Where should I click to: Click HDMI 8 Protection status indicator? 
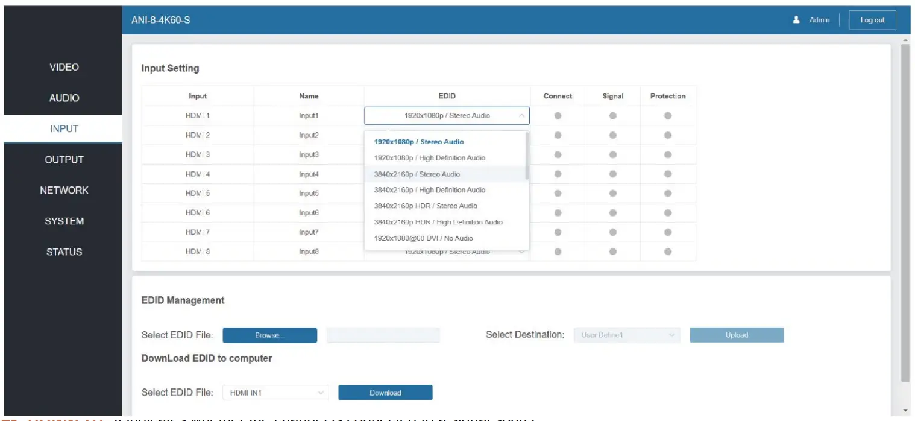pos(668,252)
